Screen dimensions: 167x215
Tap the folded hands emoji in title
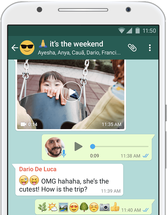43,44
